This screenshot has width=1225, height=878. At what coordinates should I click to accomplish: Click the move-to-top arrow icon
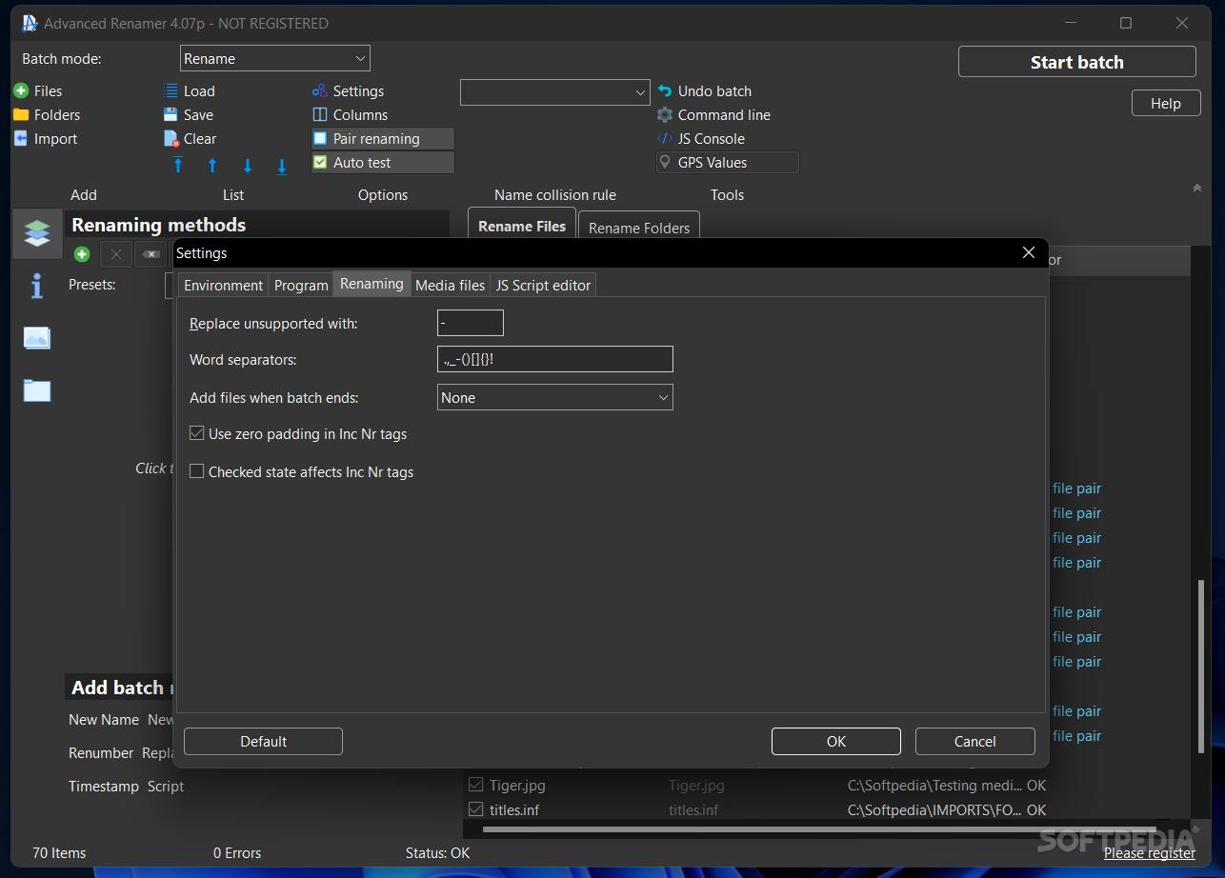coord(178,166)
